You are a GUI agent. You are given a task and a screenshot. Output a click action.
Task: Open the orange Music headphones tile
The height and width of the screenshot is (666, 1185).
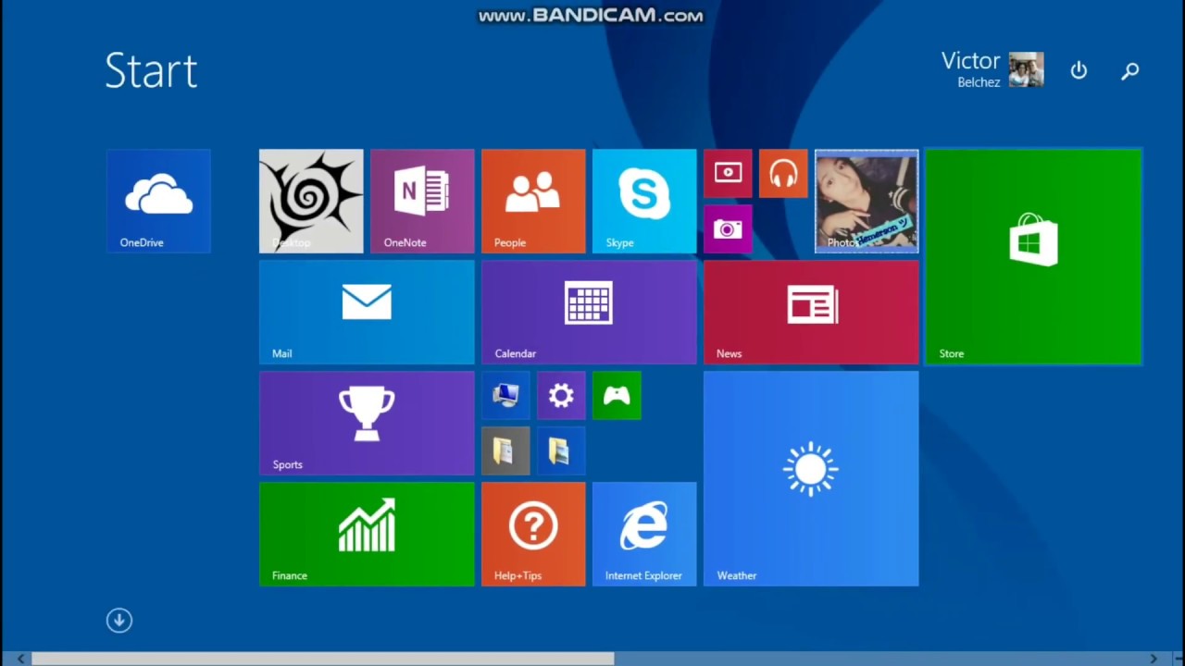pyautogui.click(x=783, y=173)
